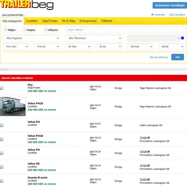Open the Entreprenad tab
Viewport: 187px width, 187px height.
coord(88,21)
